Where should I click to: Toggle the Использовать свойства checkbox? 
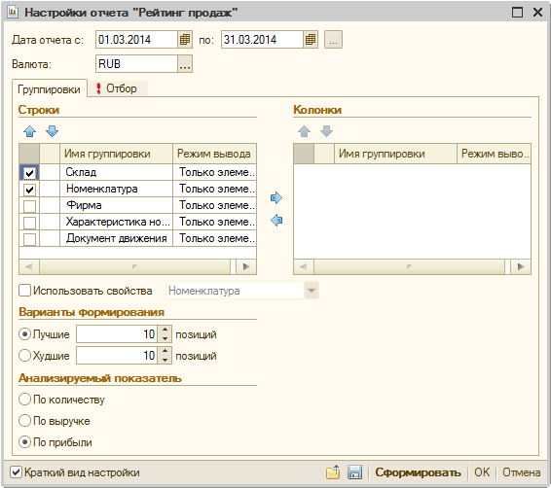[x=24, y=291]
